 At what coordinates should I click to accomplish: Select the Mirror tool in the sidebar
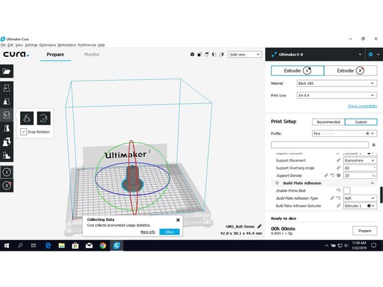[x=6, y=128]
